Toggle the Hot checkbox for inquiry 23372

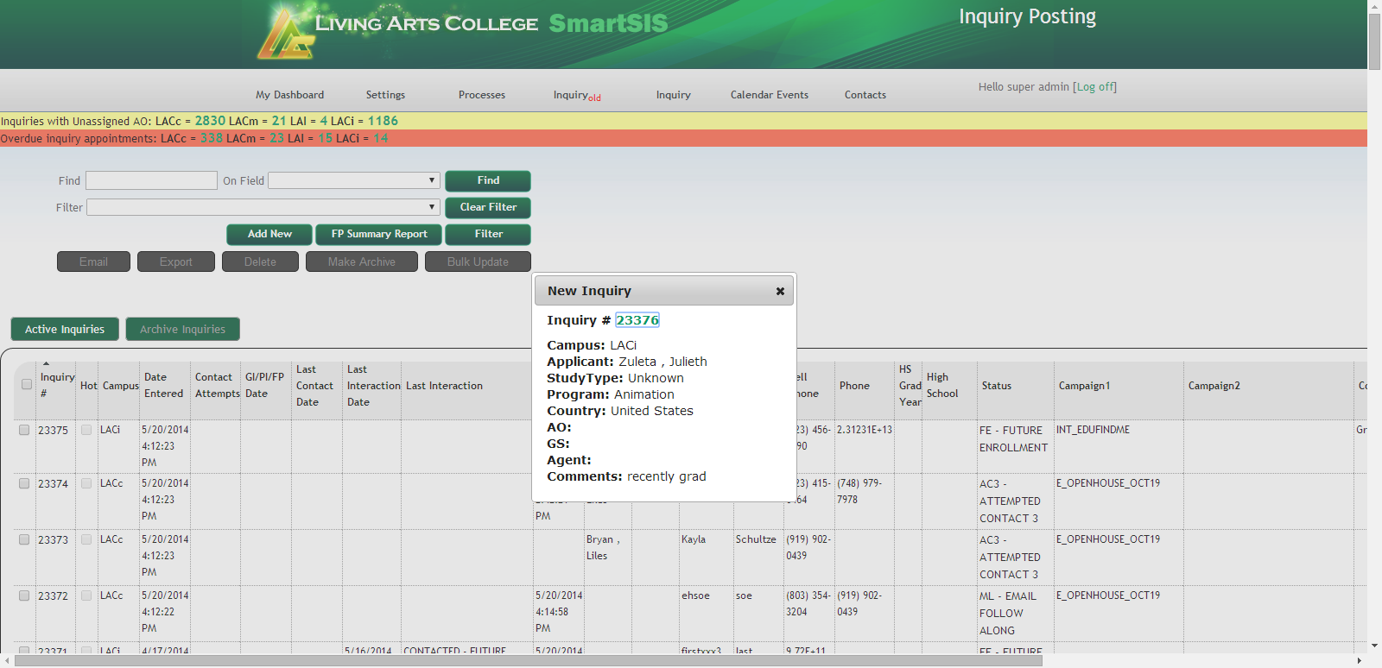[86, 596]
